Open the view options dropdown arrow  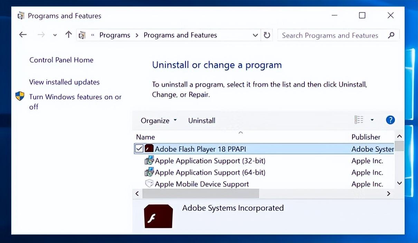(x=372, y=120)
